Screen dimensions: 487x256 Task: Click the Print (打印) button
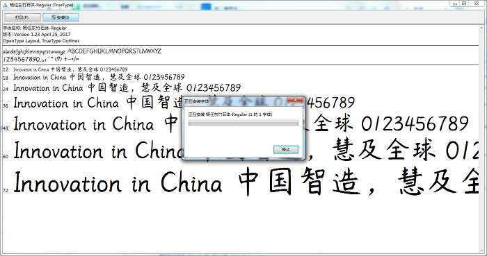pyautogui.click(x=22, y=17)
